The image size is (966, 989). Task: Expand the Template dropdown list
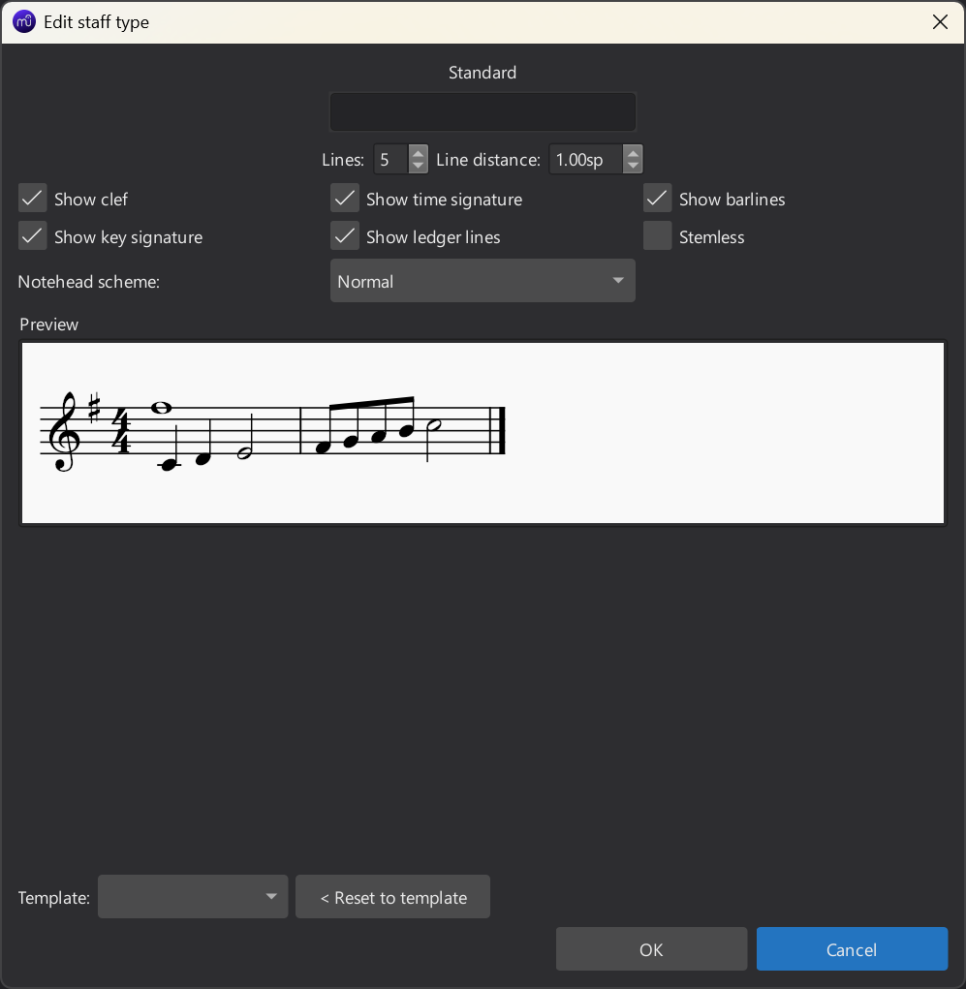(193, 897)
